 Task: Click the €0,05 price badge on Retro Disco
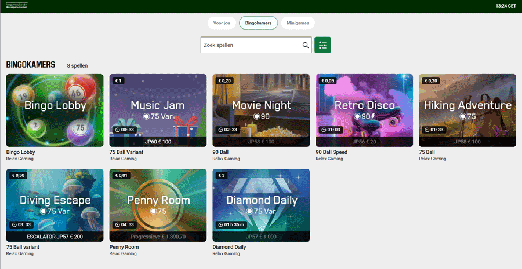pyautogui.click(x=327, y=80)
